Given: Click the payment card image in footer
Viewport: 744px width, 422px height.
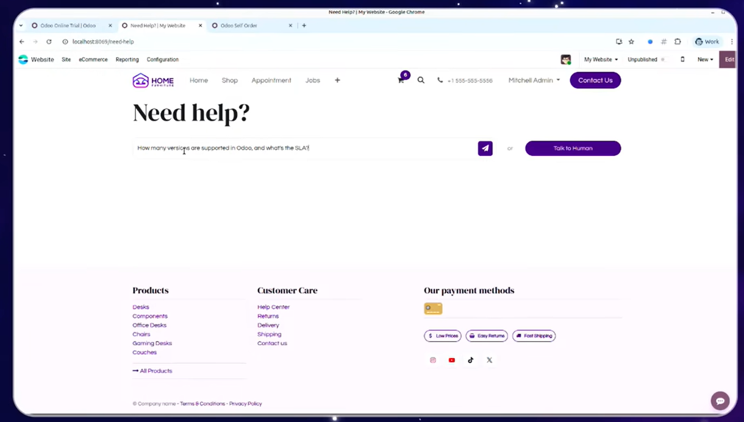Looking at the screenshot, I should click(x=433, y=309).
